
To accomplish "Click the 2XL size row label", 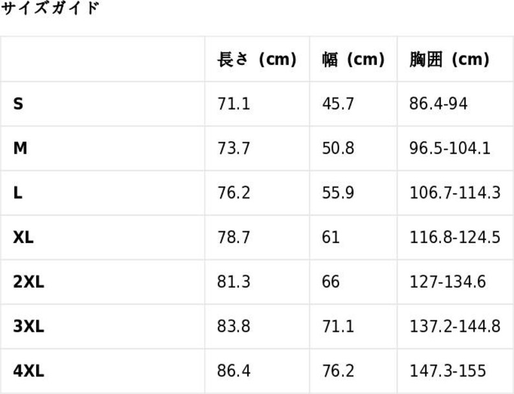I will (28, 282).
